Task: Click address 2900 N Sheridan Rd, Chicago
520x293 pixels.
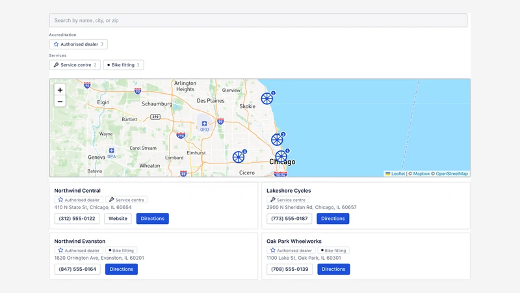Action: [x=311, y=207]
